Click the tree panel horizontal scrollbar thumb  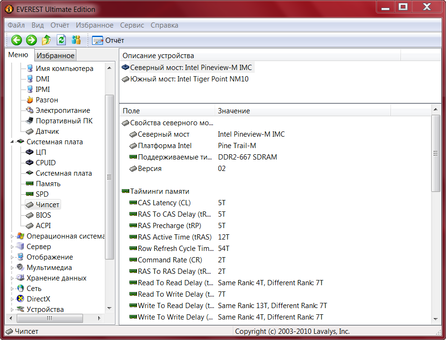point(50,318)
